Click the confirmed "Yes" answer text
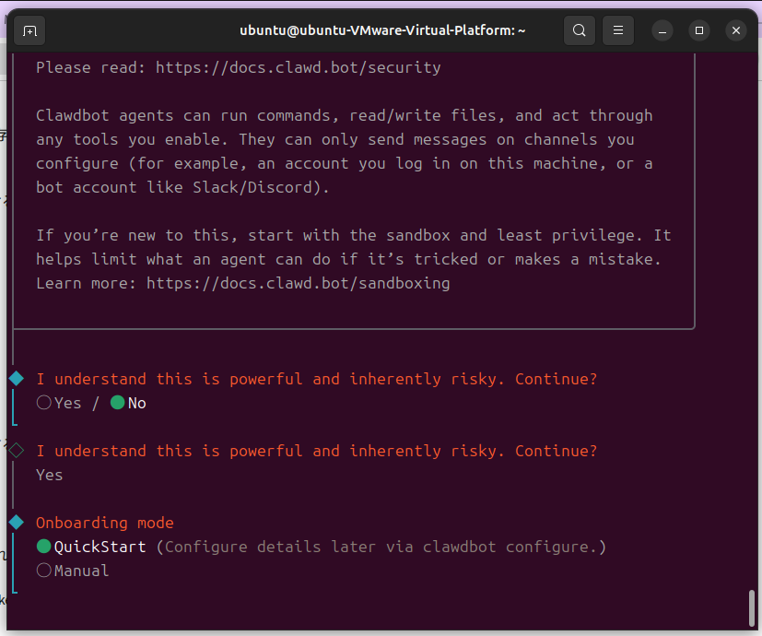Screen dimensions: 762x636 pyautogui.click(x=50, y=475)
